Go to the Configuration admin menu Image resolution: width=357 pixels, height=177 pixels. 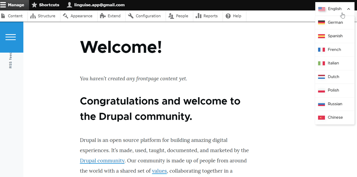[x=146, y=16]
